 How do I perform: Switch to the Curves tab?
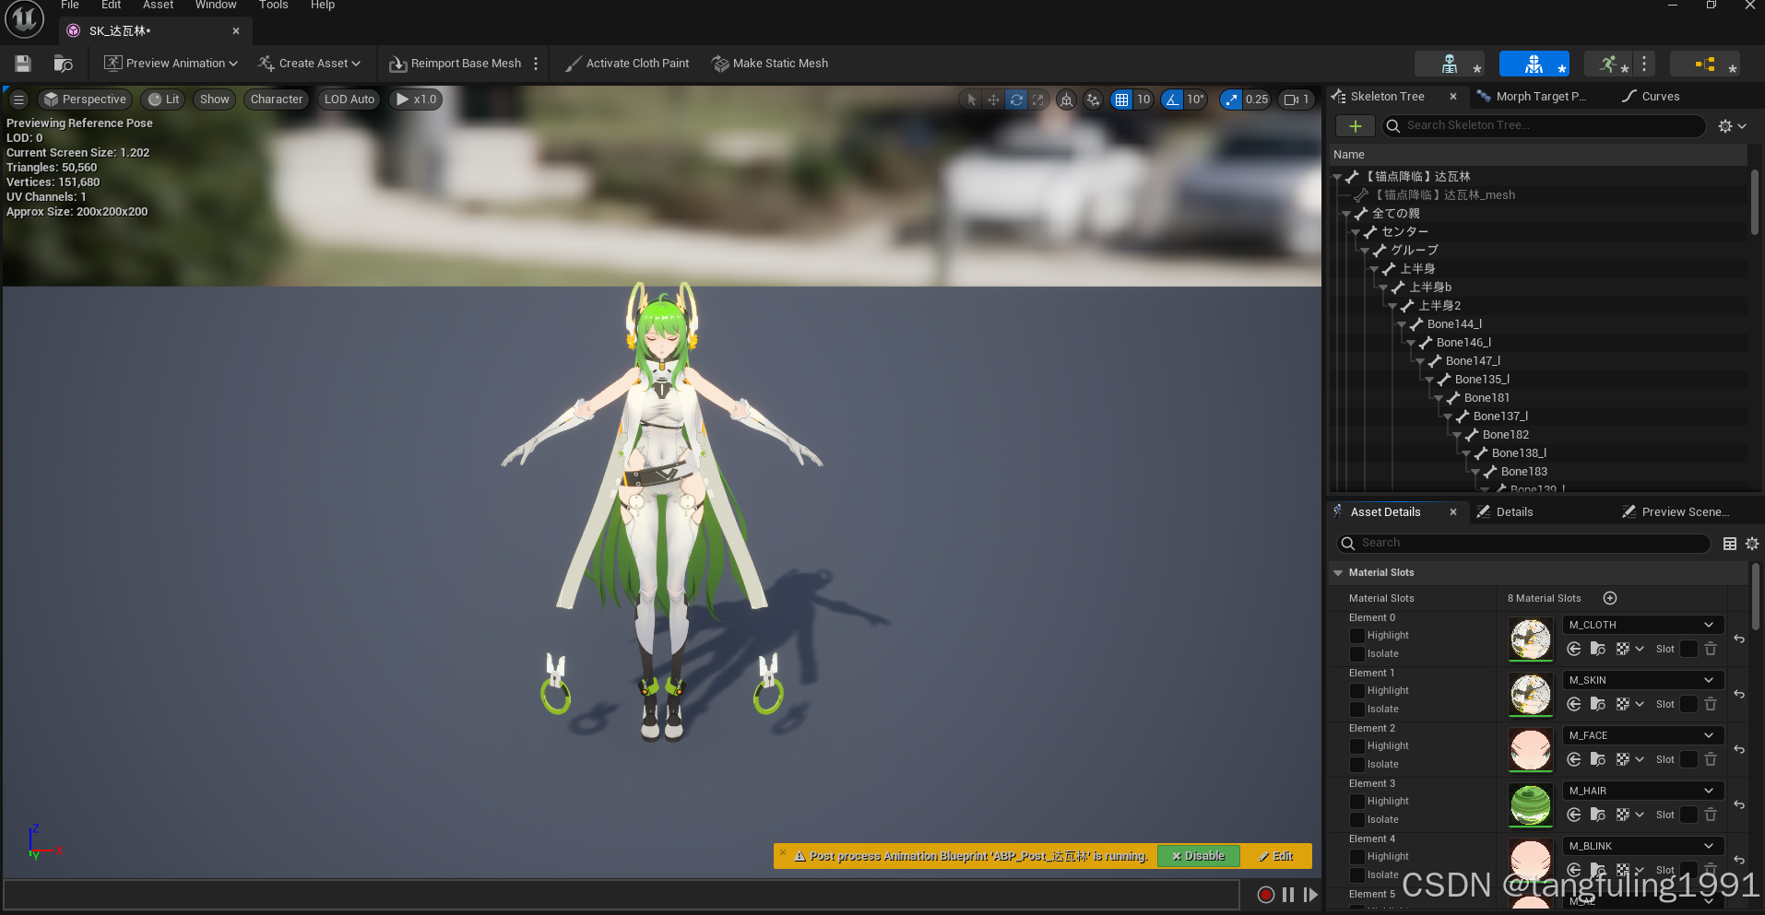[1651, 96]
